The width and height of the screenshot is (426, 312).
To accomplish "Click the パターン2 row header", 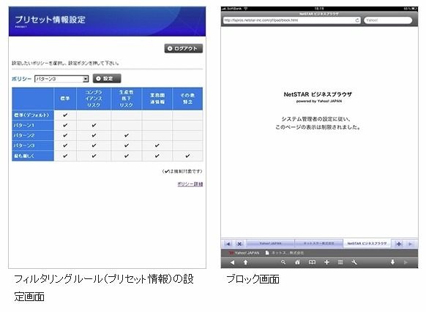I will (33, 135).
